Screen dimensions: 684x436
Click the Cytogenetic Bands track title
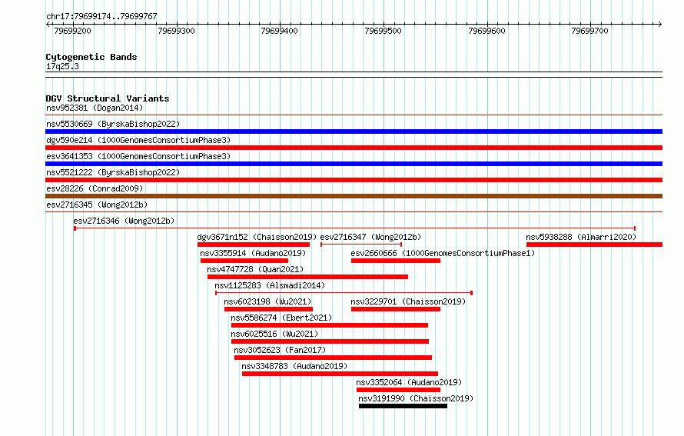tap(91, 57)
